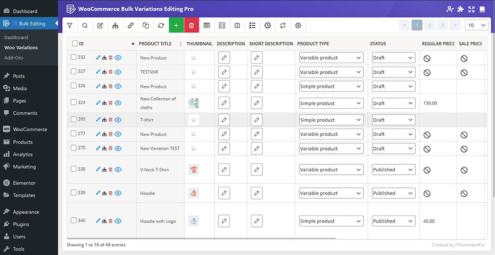Open settings gear in toolbar
495x255 pixels.
pos(298,26)
